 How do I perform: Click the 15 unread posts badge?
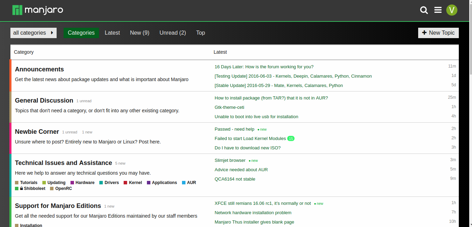tap(291, 139)
